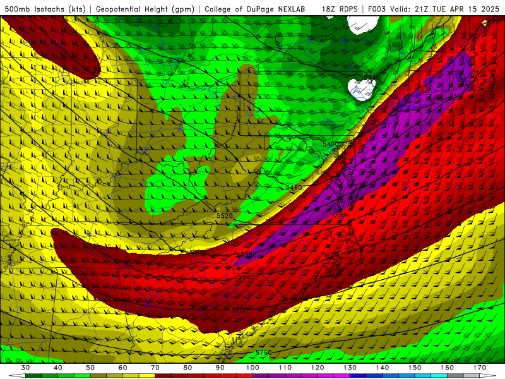Screen dimensions: 505x379
Task: Click the '30' value on the color scale
Action: point(25,368)
